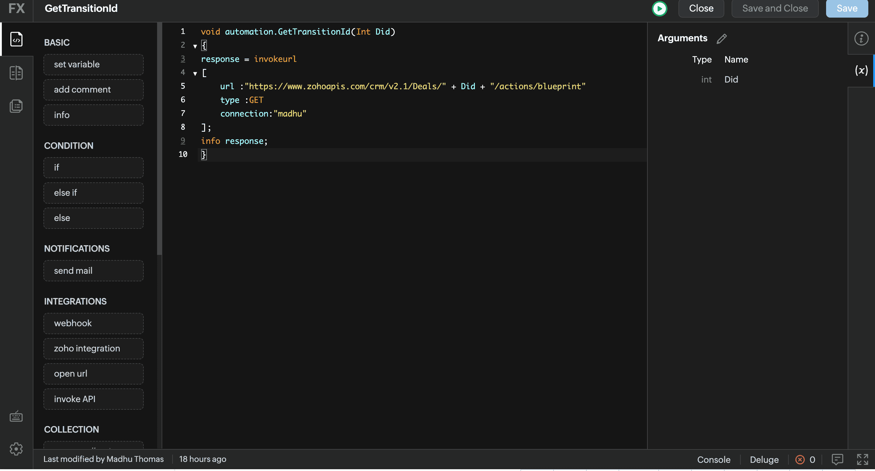Click the snippet panel scrollbar
The image size is (875, 471).
click(159, 139)
